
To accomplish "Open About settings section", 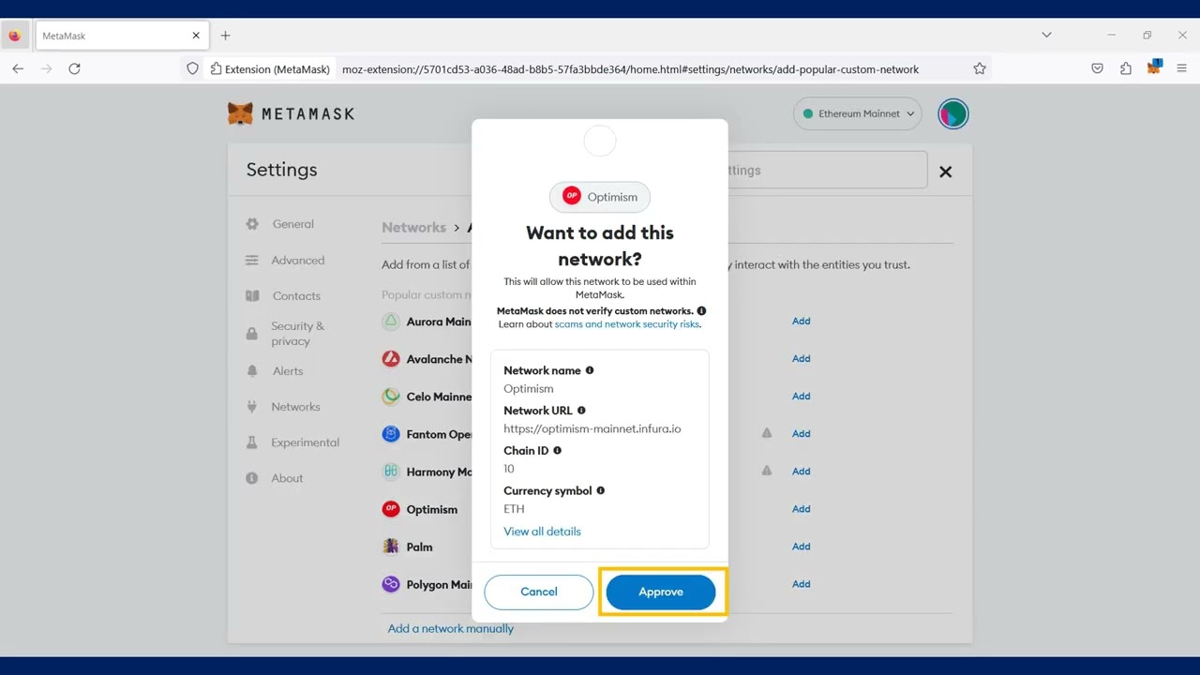I will [287, 478].
